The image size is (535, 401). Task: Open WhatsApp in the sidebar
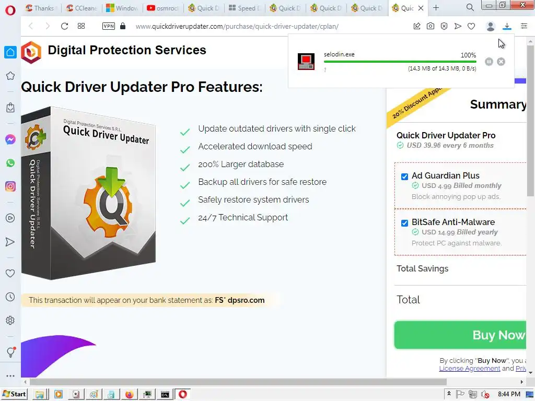pos(10,163)
